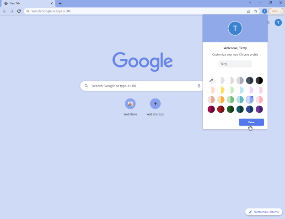This screenshot has height=219, width=285.
Task: Choose the rose pink theme swatch
Action: pyautogui.click(x=259, y=100)
